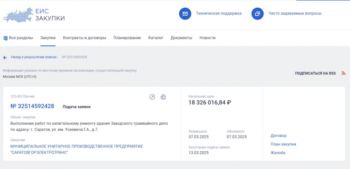Click date under Обновлено
Image resolution: width=350 pixels, height=169 pixels.
tap(237, 137)
